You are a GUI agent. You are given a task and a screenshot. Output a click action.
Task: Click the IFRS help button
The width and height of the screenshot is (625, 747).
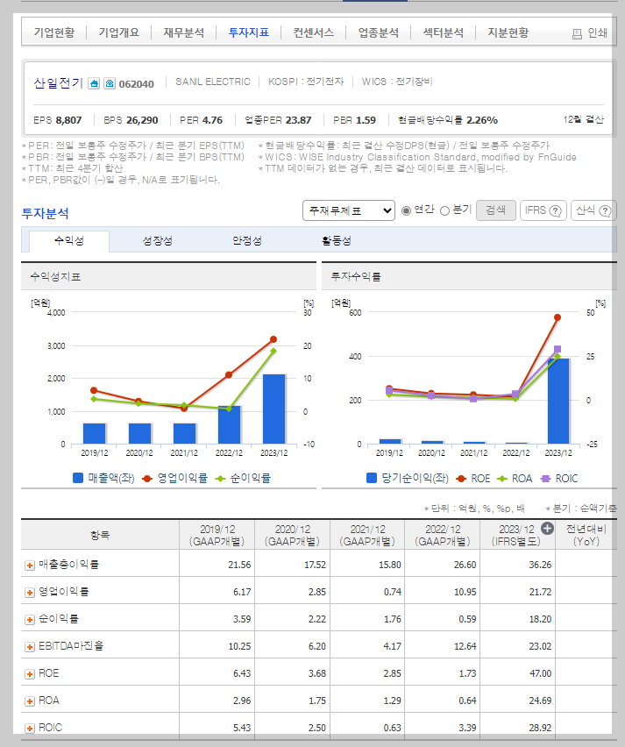(543, 210)
